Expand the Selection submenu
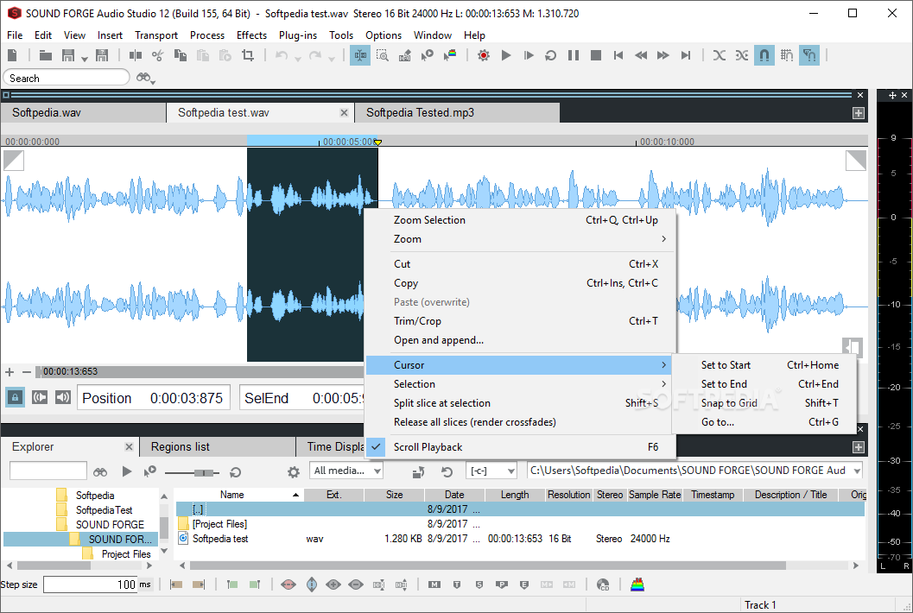 click(521, 384)
